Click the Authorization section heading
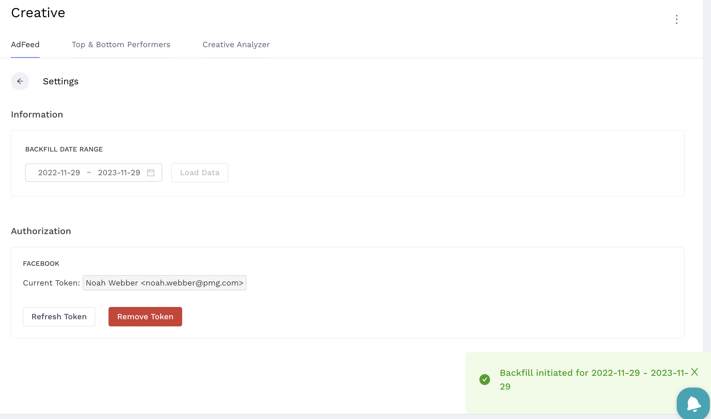The image size is (711, 419). [41, 231]
